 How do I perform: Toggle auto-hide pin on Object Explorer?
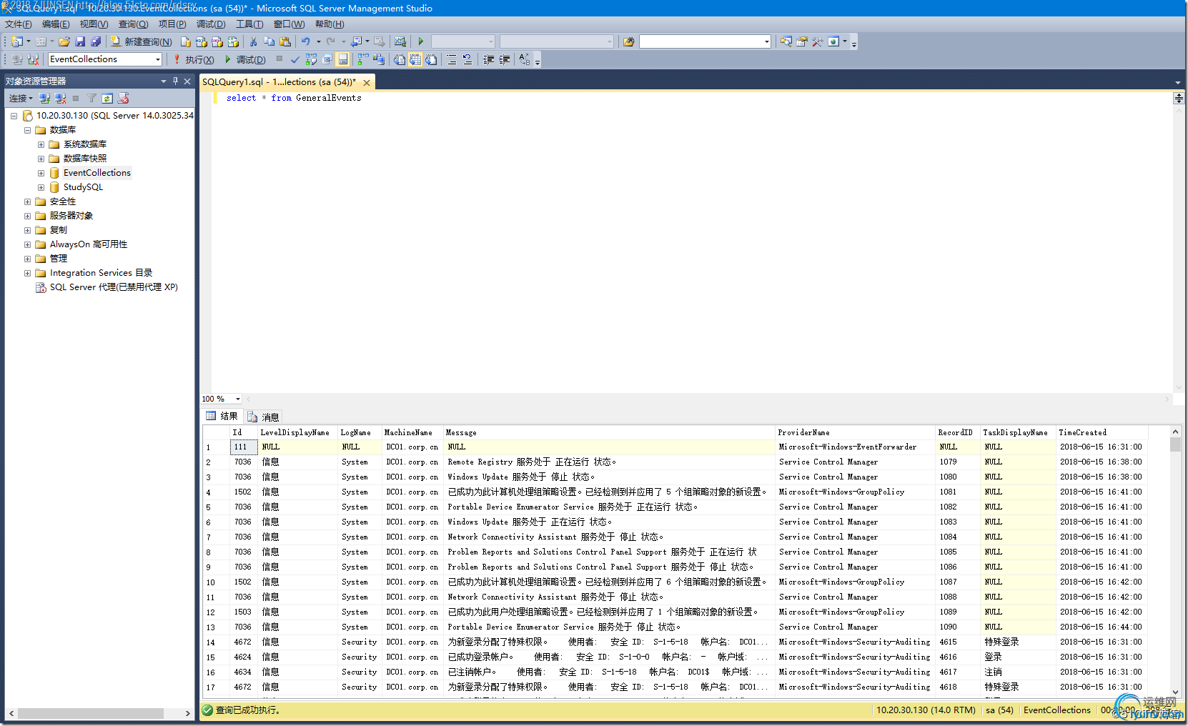coord(175,81)
